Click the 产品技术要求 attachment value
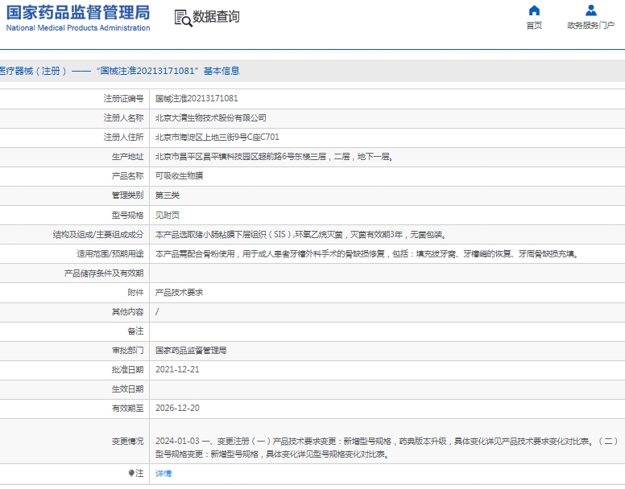Screen dimensions: 625x489 [x=179, y=293]
